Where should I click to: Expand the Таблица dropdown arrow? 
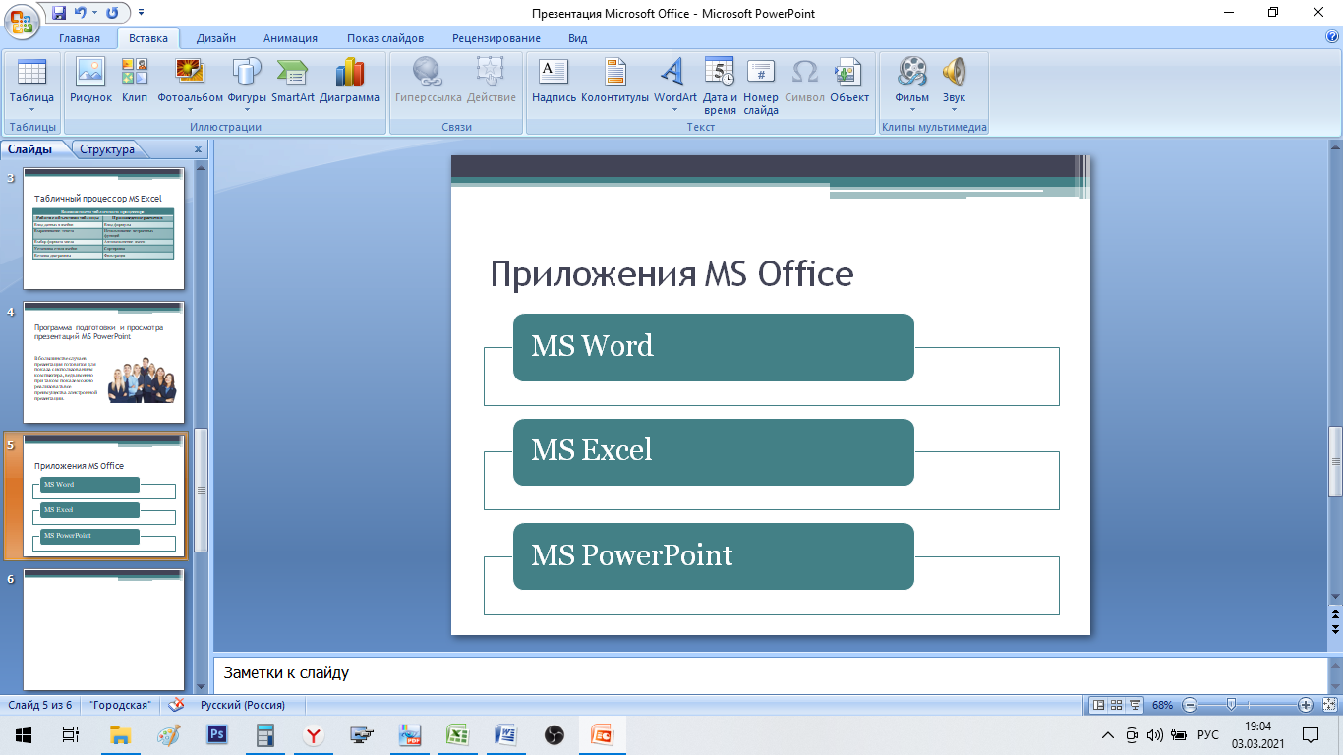[31, 110]
